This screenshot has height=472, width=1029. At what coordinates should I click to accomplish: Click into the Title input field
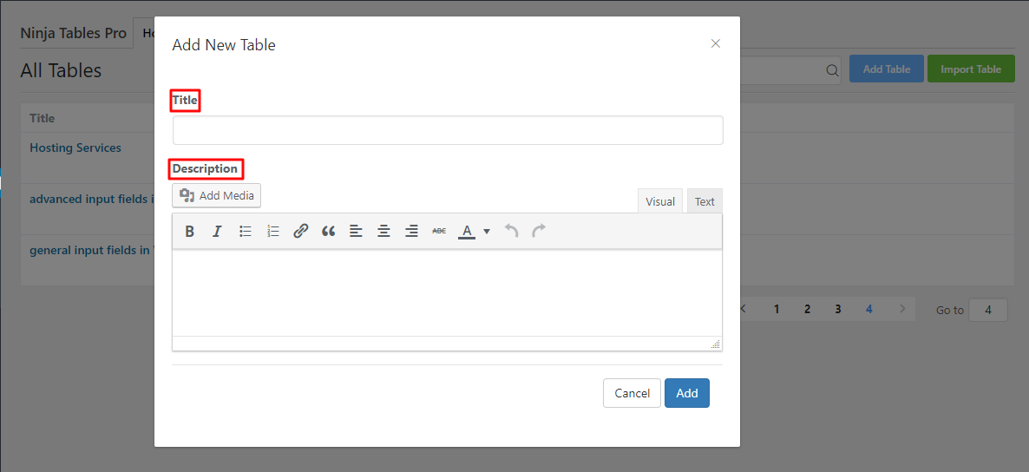coord(448,130)
